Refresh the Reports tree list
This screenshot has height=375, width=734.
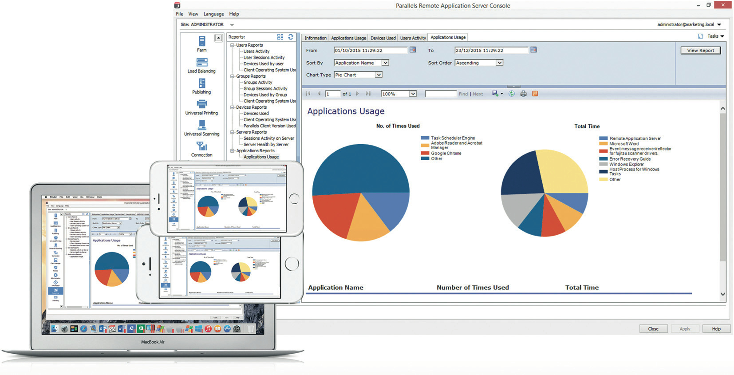click(291, 37)
